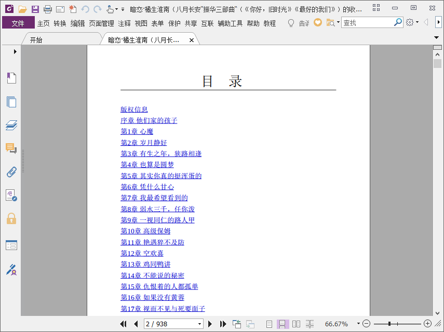Go to first page button
Viewport: 444px width, 332px height.
[x=123, y=324]
